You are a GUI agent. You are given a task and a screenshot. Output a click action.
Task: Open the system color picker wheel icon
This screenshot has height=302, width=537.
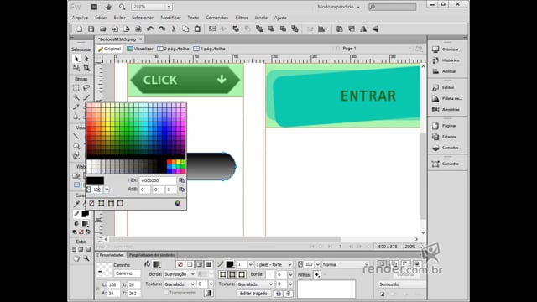pos(178,203)
